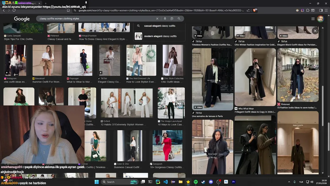The image size is (330, 186).
Task: Open Zanaposh red dress image
Action: pos(167,146)
